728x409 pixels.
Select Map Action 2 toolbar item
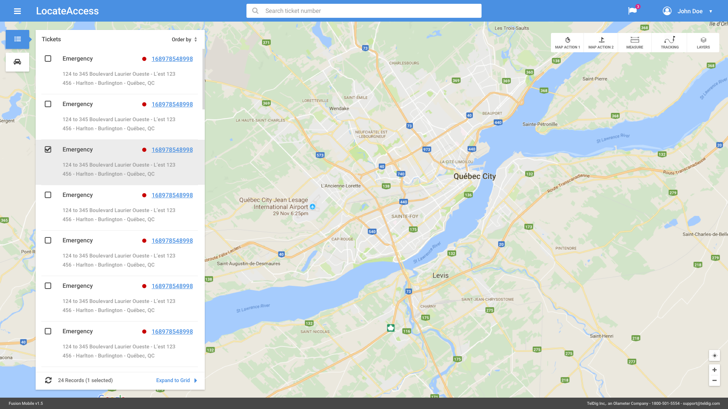click(601, 42)
